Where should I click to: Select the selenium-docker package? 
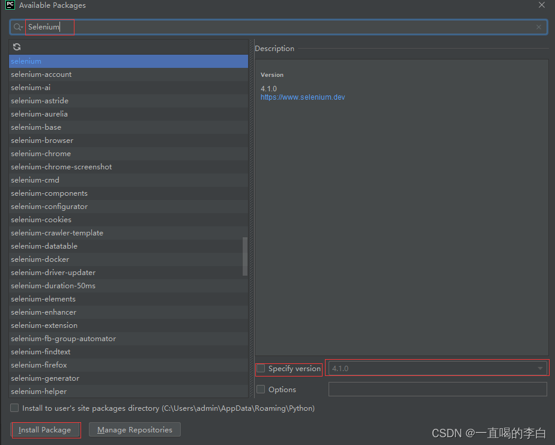[x=129, y=259]
